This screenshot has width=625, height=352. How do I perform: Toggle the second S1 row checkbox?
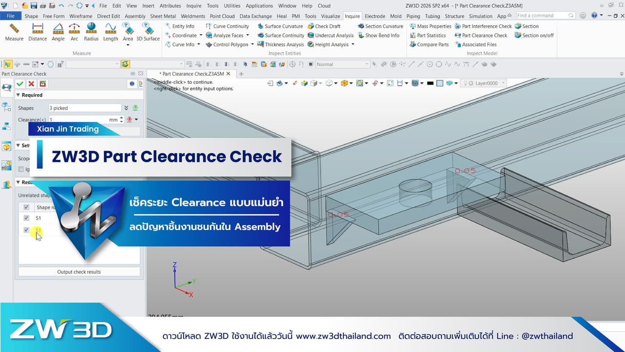pos(26,230)
